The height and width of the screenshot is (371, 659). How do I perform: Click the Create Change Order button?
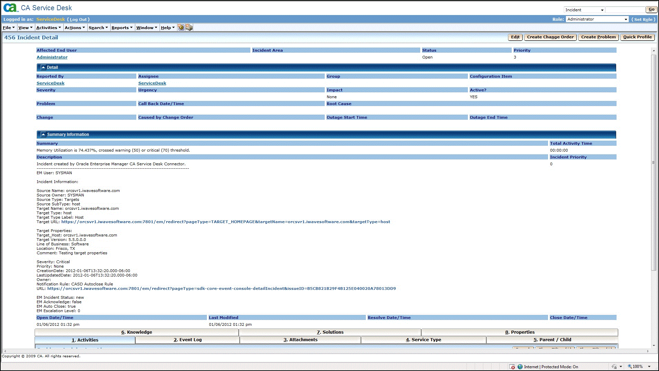[550, 37]
